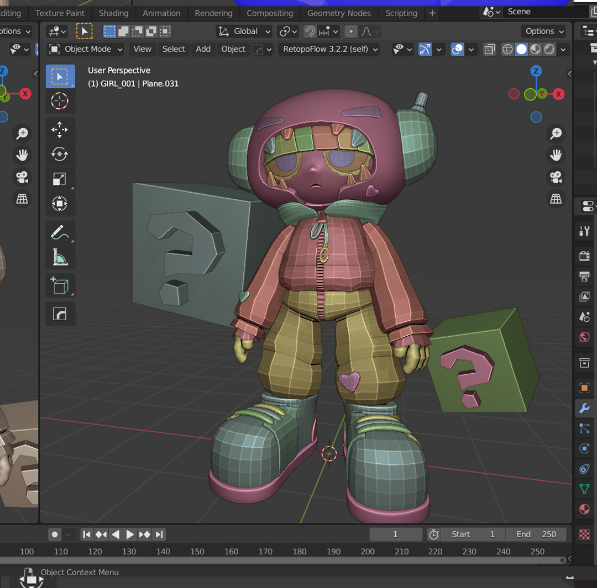Activate the Scale tool
597x588 pixels.
pyautogui.click(x=60, y=179)
